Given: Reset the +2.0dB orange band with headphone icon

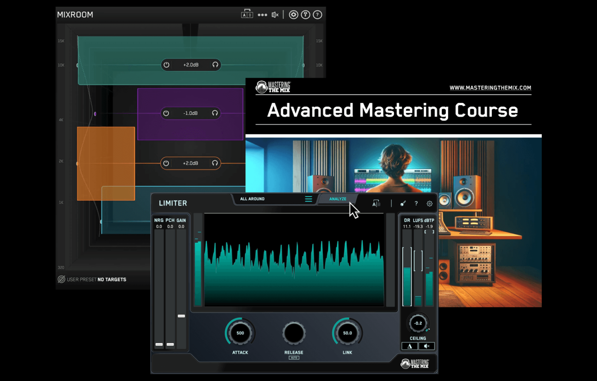Looking at the screenshot, I should tap(215, 163).
